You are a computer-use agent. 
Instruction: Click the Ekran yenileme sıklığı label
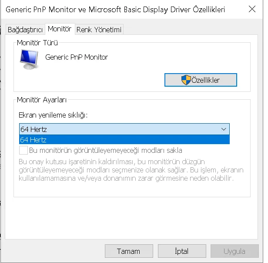coord(53,115)
